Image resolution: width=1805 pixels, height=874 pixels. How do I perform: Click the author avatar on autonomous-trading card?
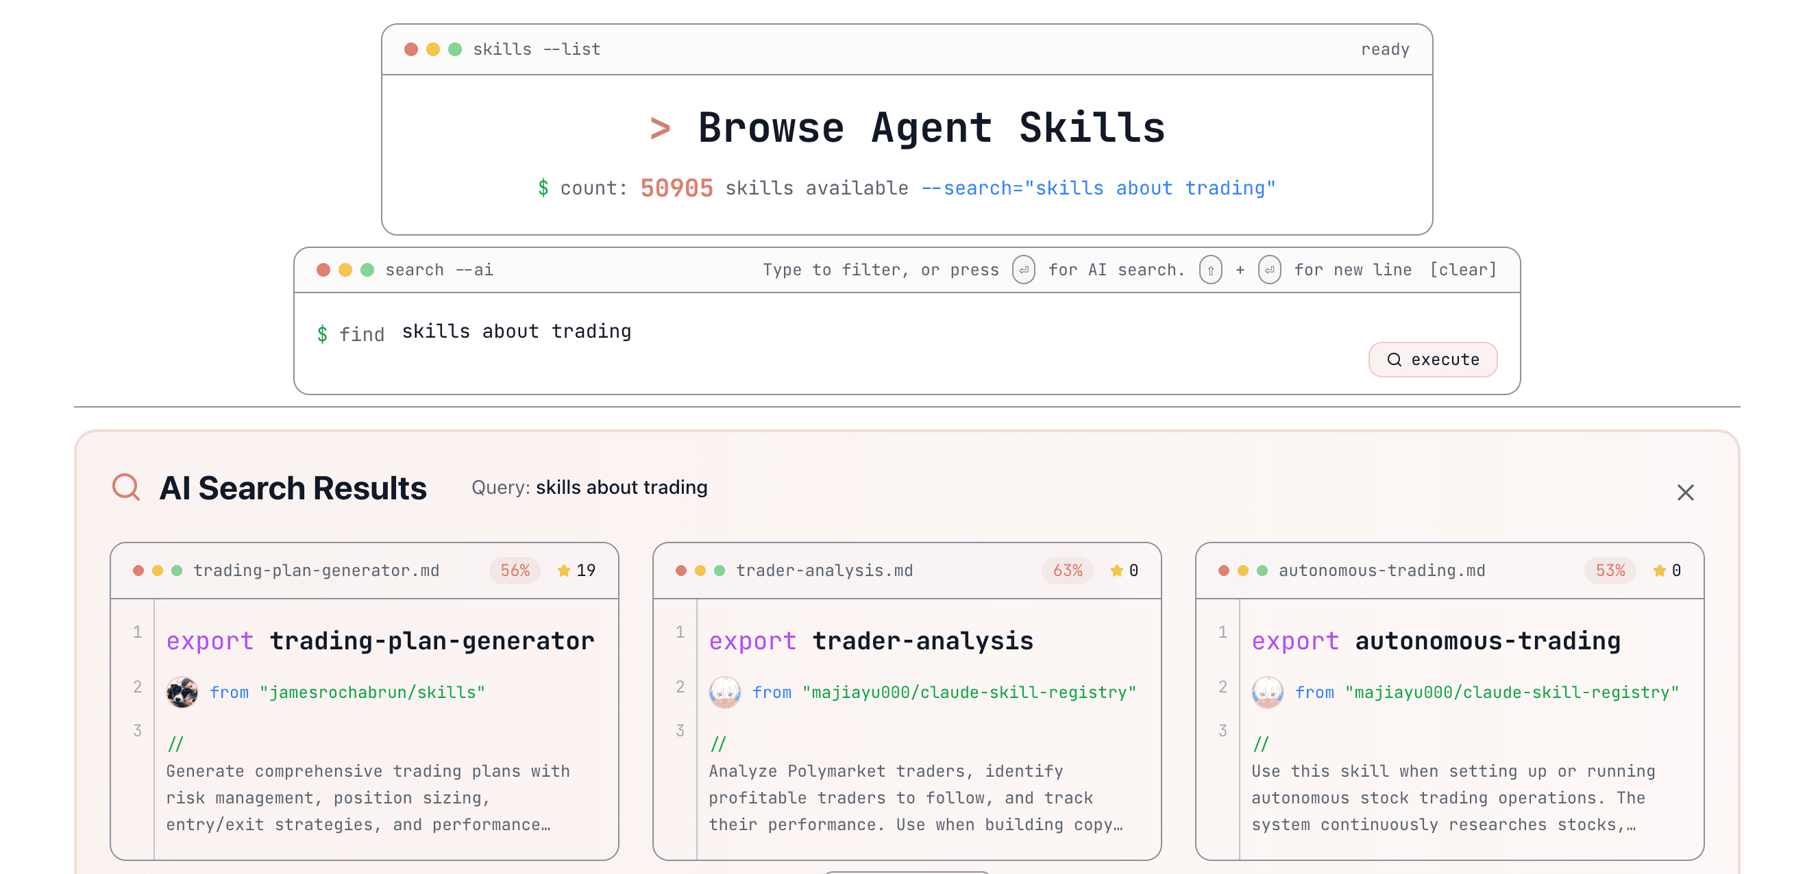click(x=1268, y=692)
